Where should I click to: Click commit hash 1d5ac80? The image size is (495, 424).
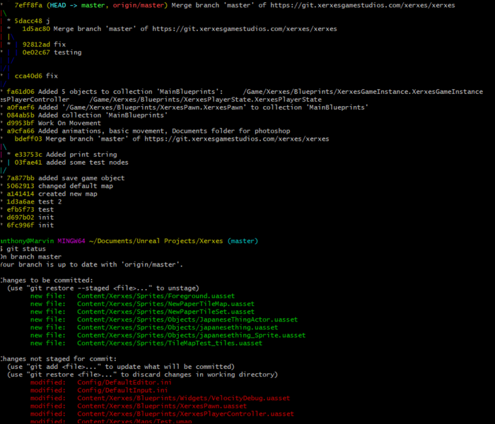pos(36,29)
